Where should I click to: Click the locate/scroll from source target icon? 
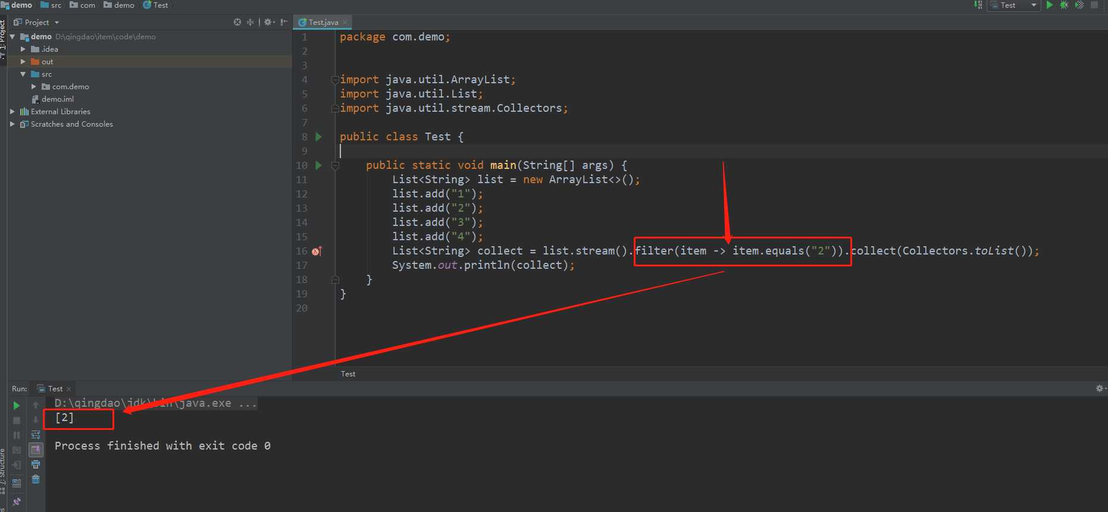237,22
